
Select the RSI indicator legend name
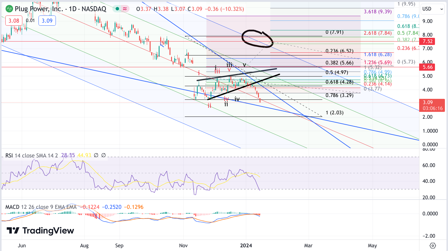point(9,155)
